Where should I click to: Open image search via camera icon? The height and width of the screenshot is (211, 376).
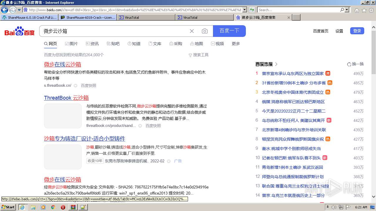click(205, 31)
